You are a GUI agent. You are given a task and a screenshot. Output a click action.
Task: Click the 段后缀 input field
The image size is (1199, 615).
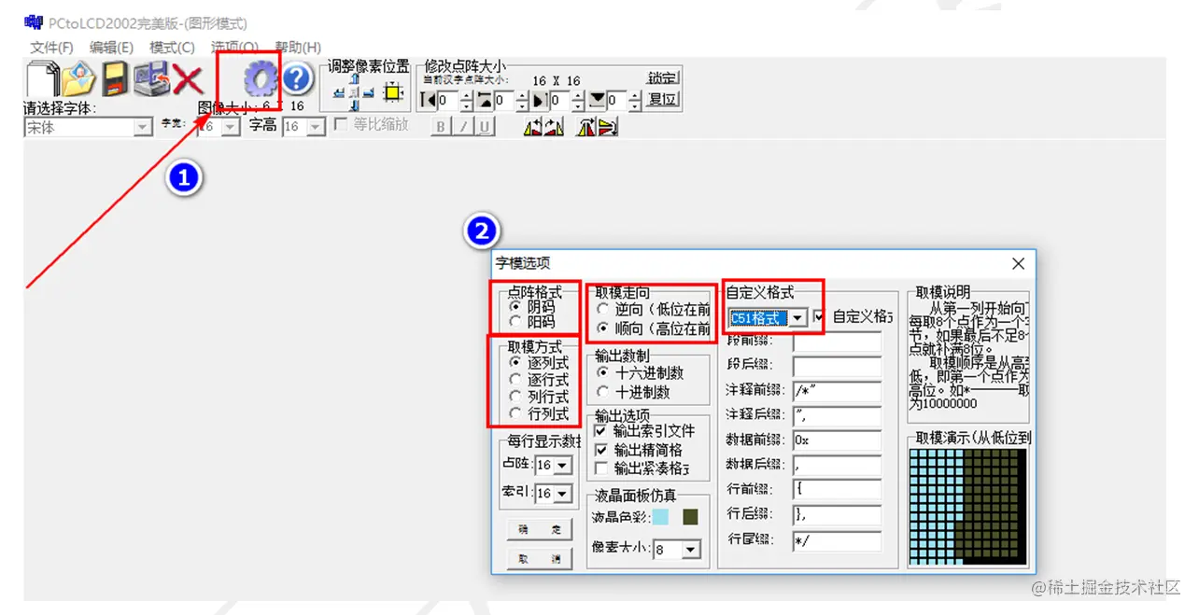tap(837, 367)
